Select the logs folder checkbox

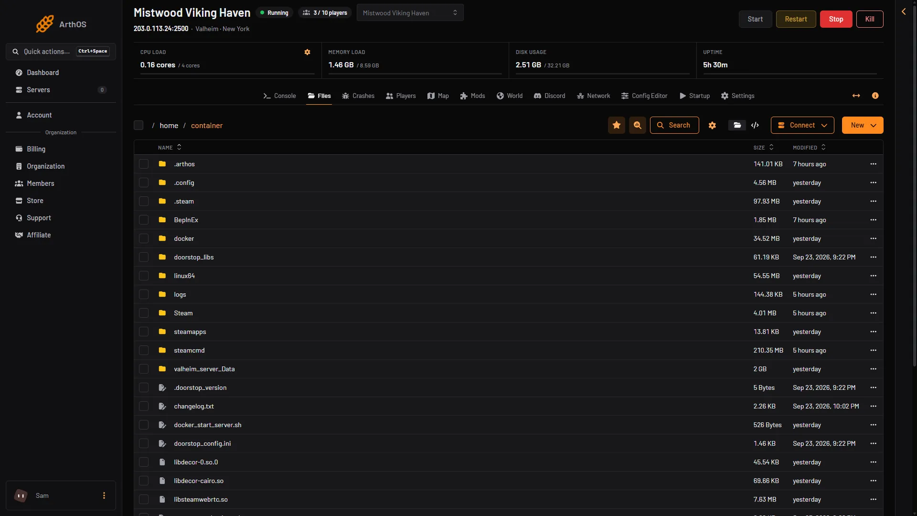(x=144, y=294)
